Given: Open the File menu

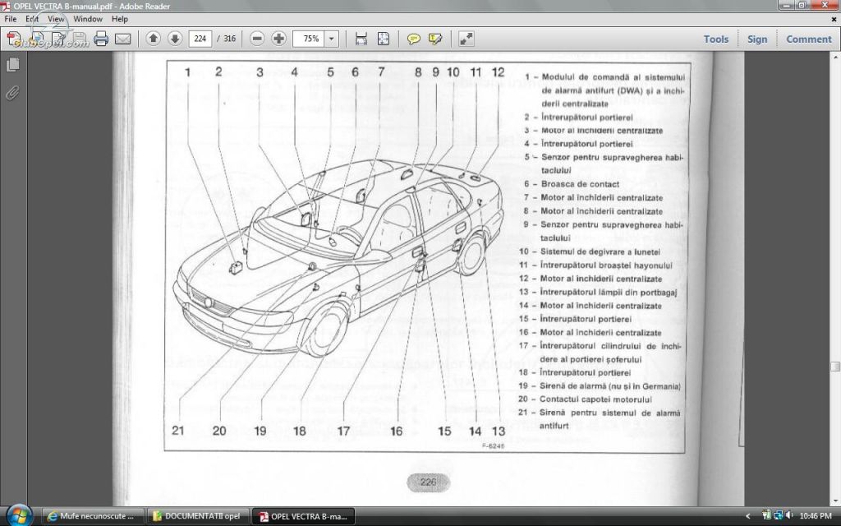Looking at the screenshot, I should click(x=10, y=19).
